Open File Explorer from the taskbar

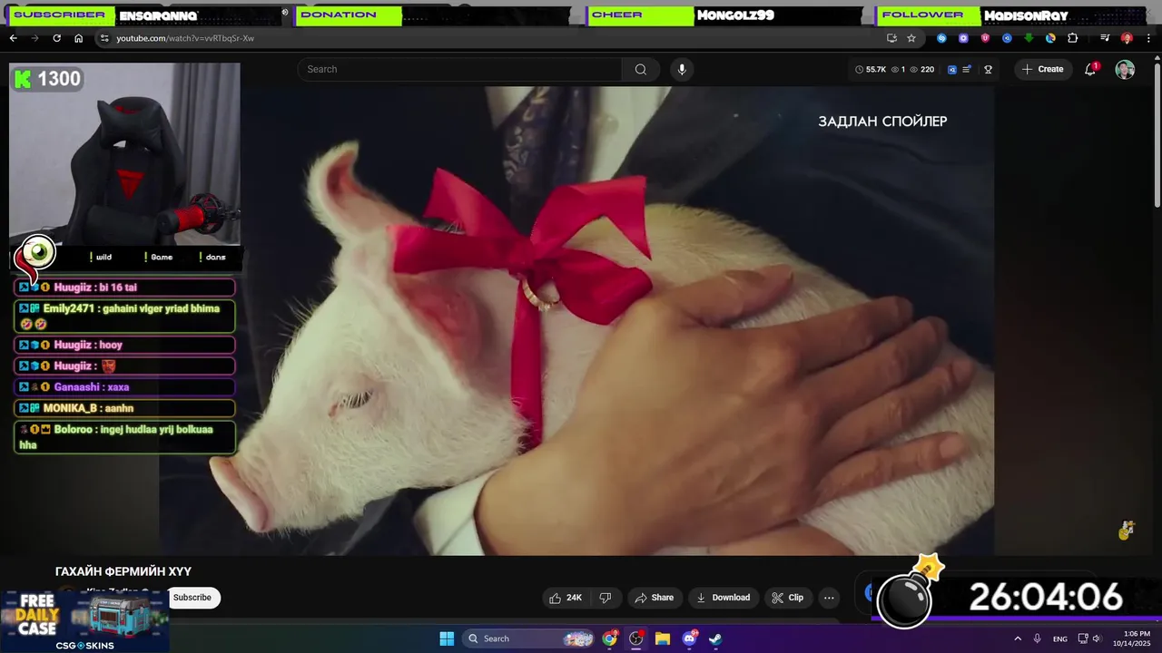pyautogui.click(x=663, y=638)
